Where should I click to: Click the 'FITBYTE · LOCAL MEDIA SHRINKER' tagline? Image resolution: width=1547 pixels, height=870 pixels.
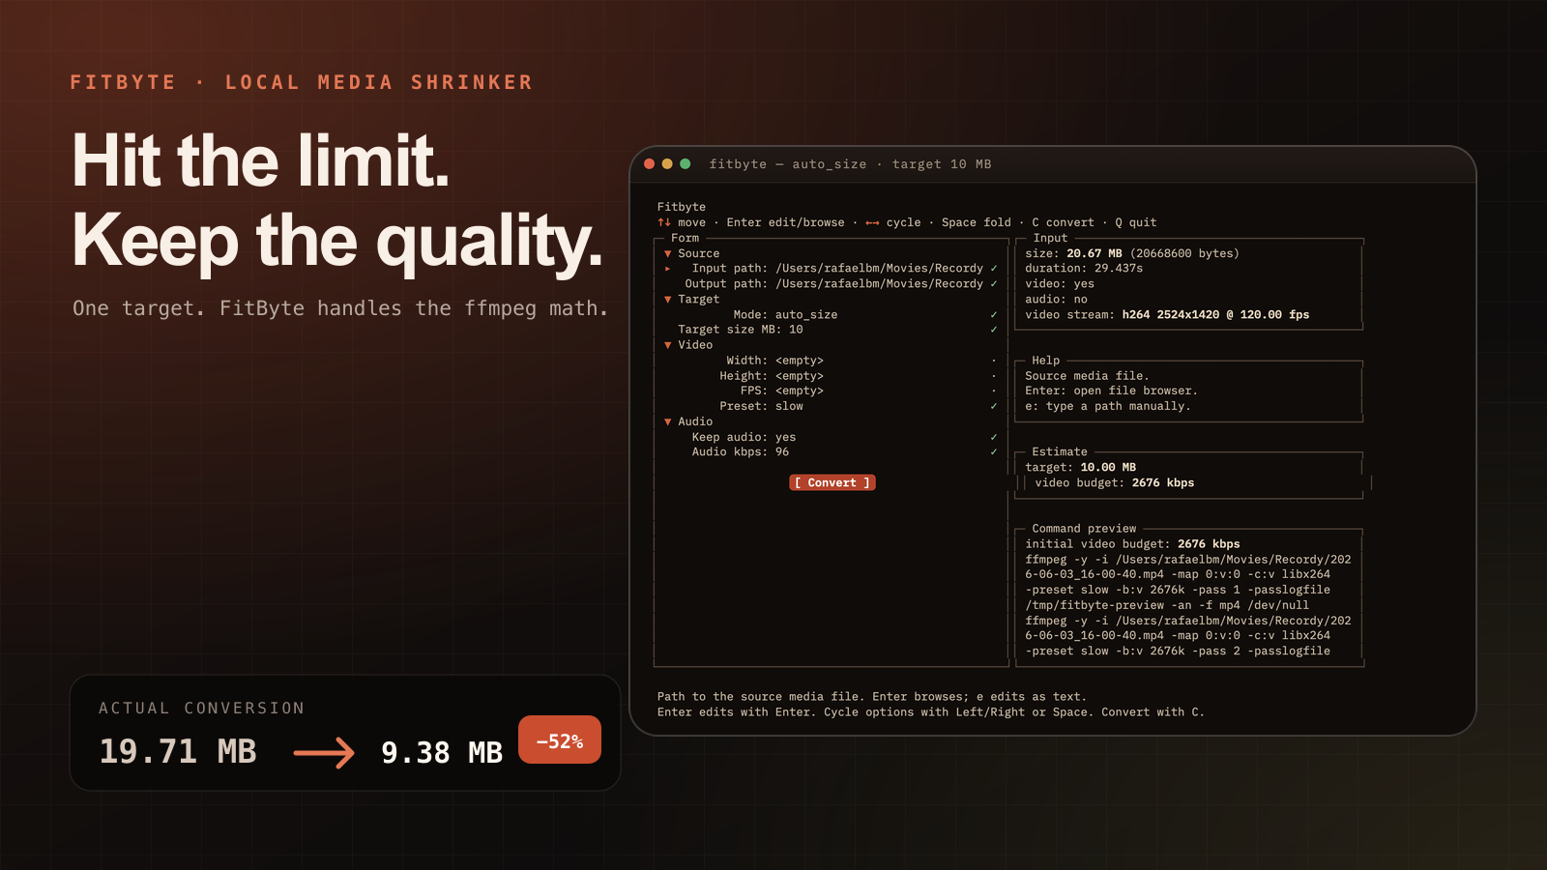click(302, 83)
